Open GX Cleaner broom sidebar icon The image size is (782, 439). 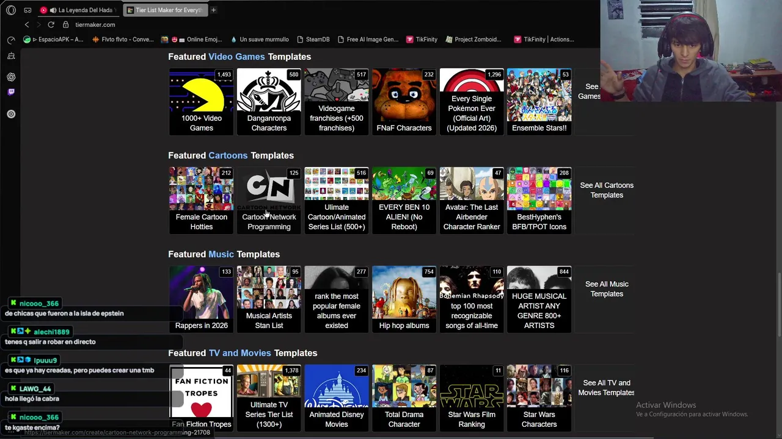pos(11,56)
